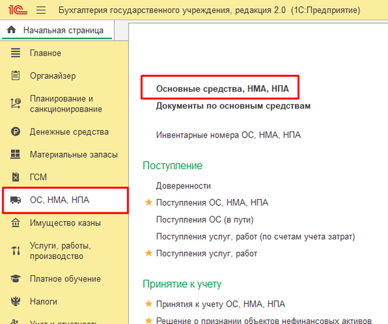This screenshot has height=324, width=388.
Task: Click the Платное обучение graduation cap icon
Action: (x=15, y=279)
